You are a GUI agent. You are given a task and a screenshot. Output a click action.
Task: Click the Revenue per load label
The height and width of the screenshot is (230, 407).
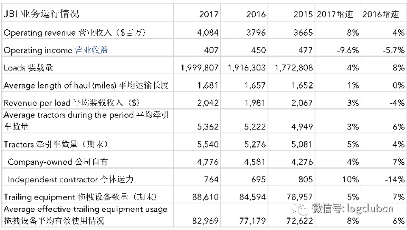coord(72,103)
